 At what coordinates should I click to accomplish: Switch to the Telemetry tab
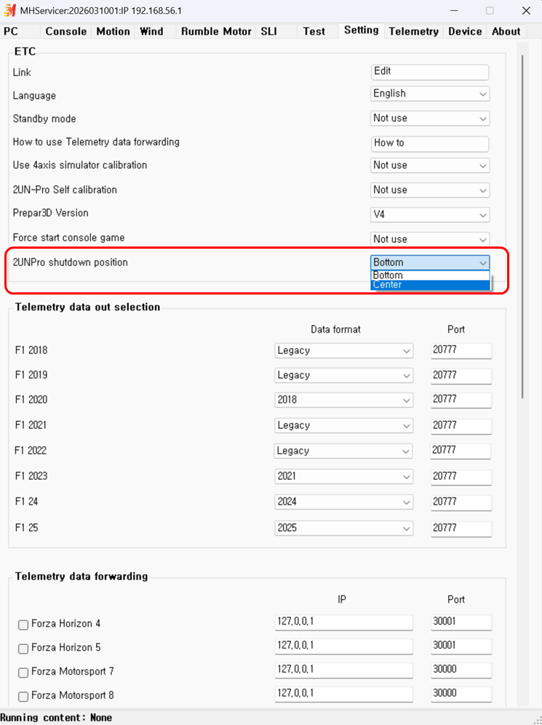(413, 31)
